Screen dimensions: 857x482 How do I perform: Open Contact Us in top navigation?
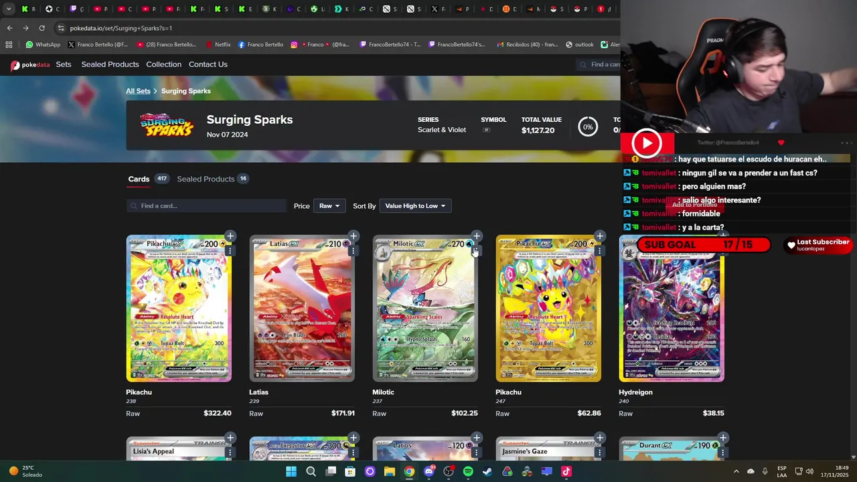(x=208, y=64)
